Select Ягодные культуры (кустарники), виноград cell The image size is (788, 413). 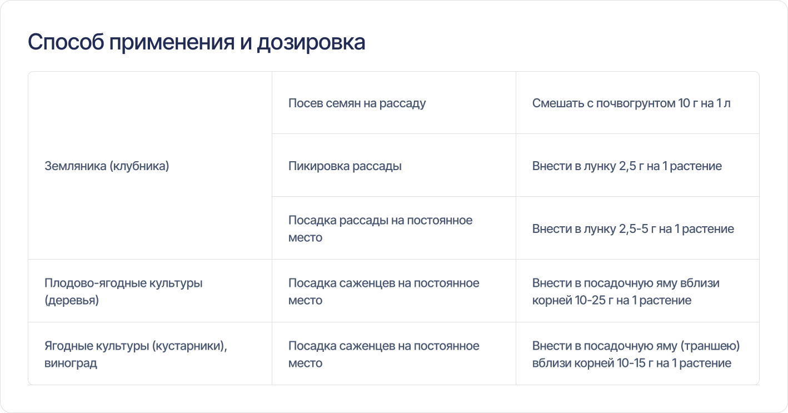(x=150, y=354)
